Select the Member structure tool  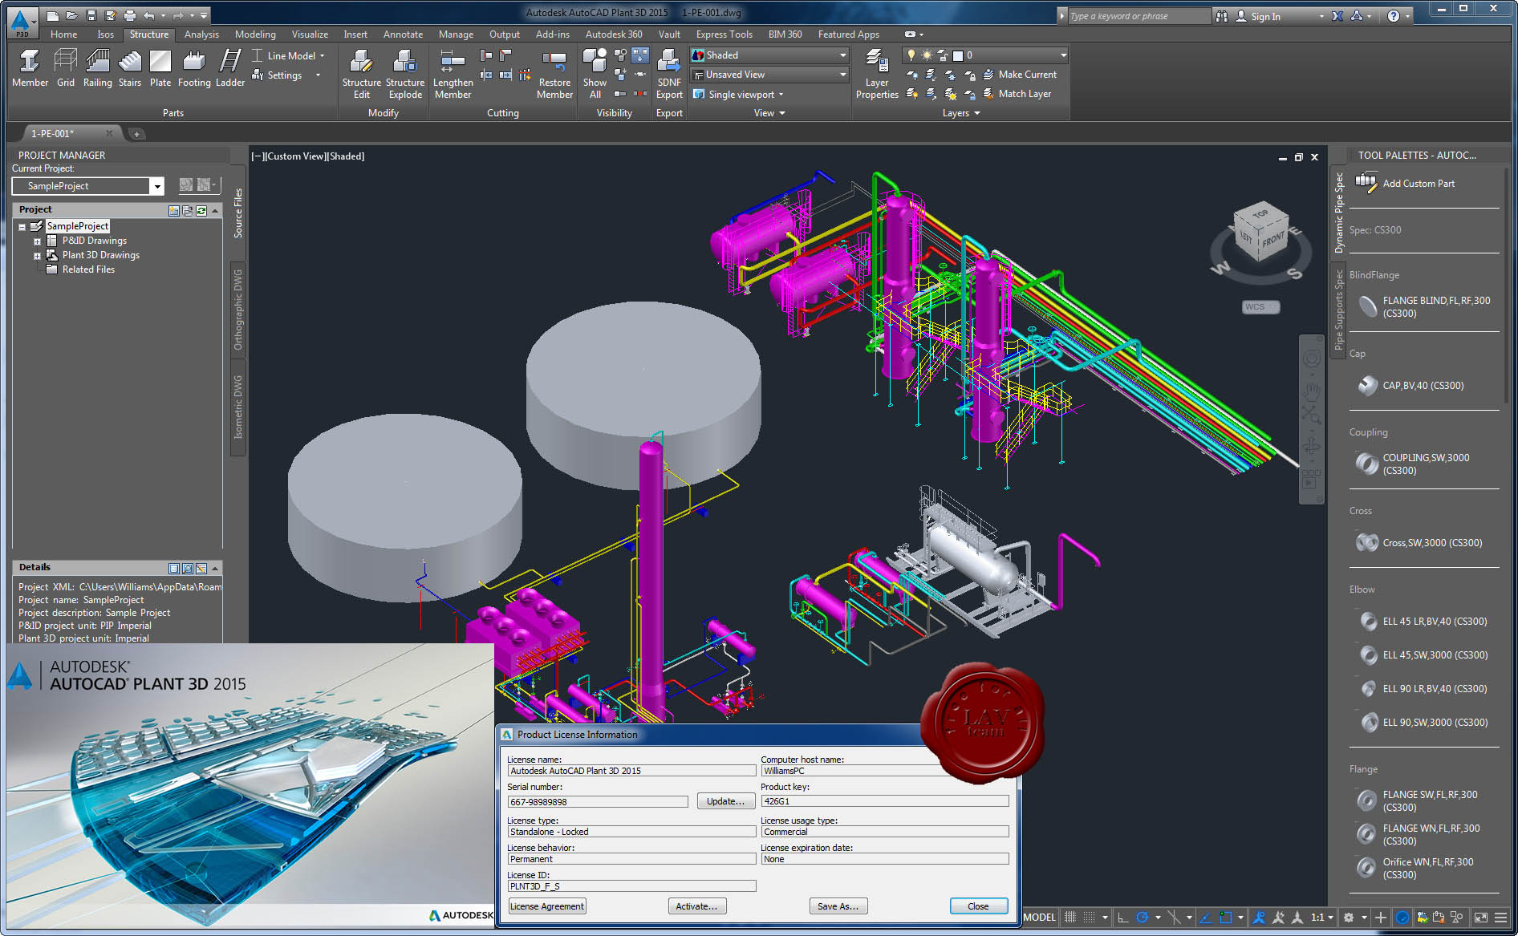point(30,68)
